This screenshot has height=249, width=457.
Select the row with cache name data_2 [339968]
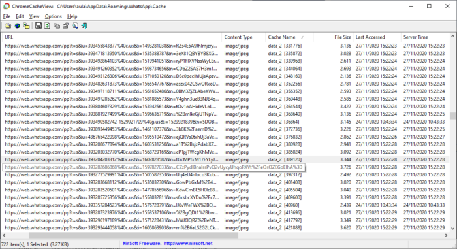(x=225, y=61)
